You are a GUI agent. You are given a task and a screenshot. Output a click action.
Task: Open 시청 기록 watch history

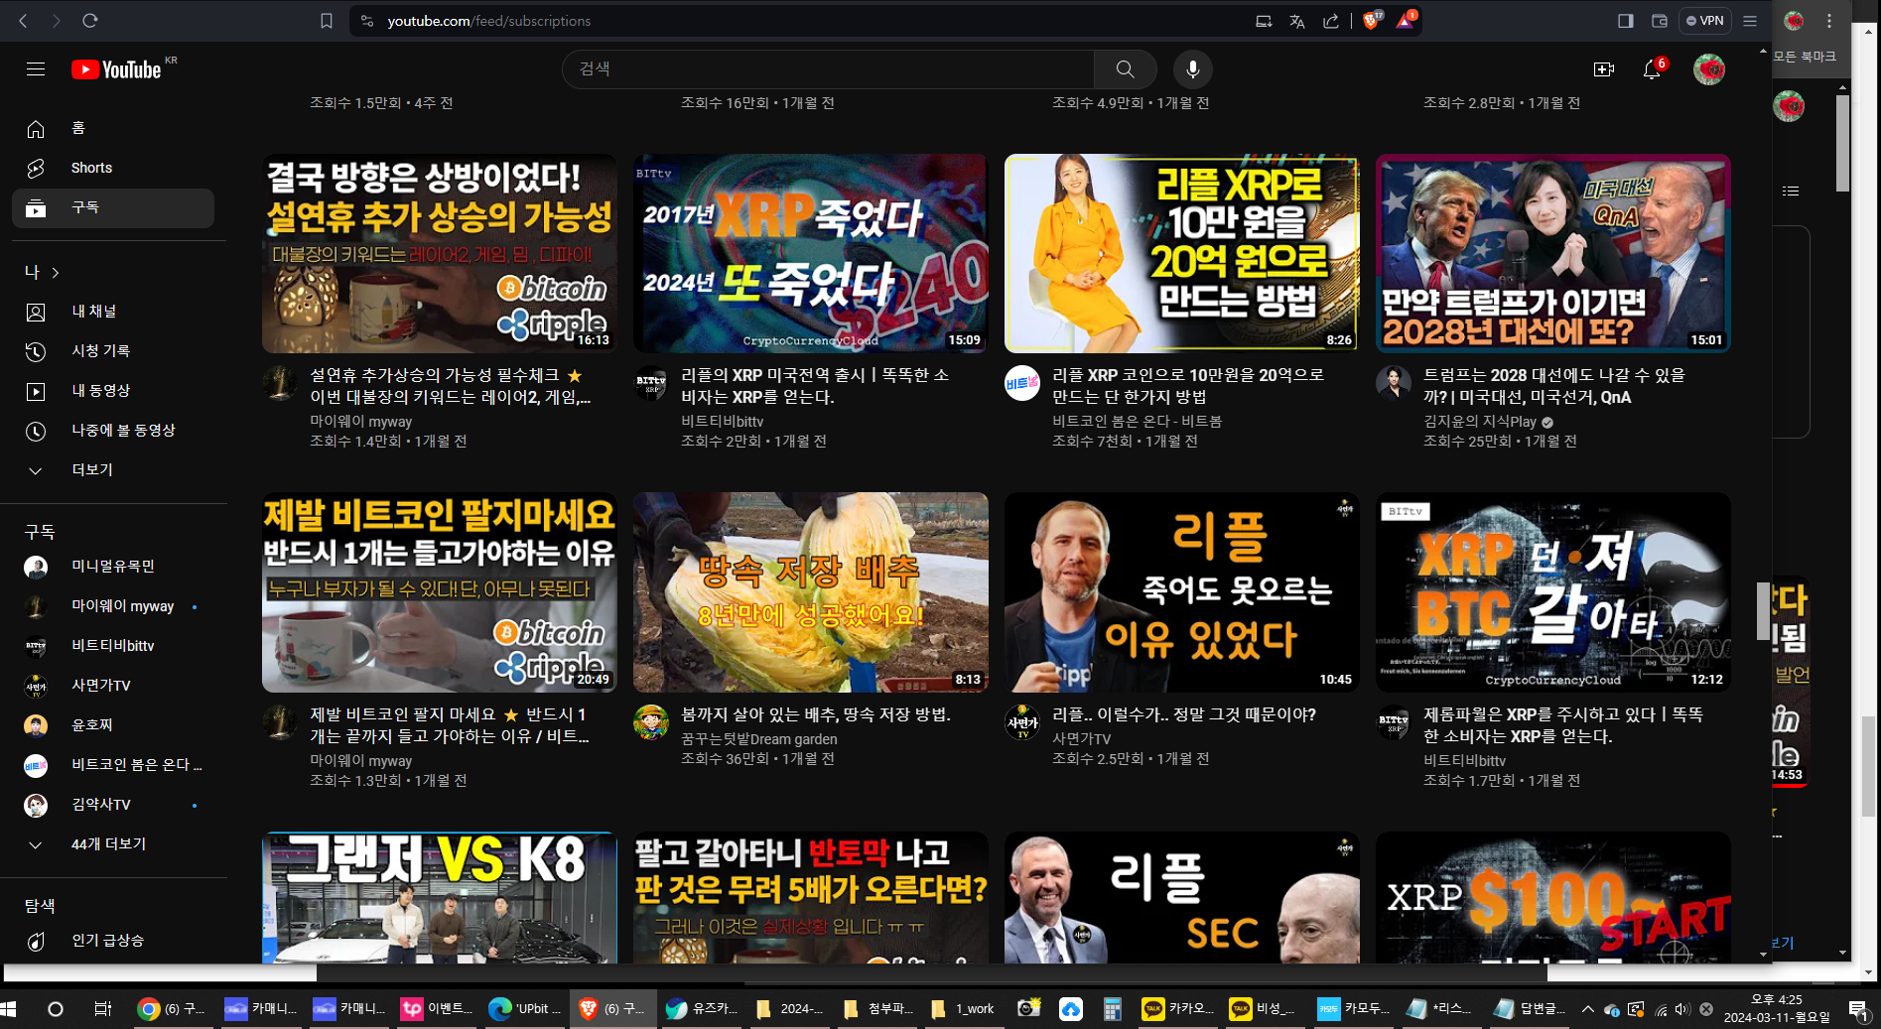pyautogui.click(x=113, y=351)
